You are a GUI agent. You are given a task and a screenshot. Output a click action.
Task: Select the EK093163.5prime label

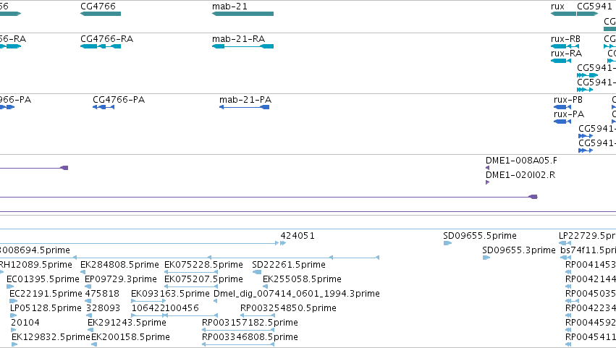click(x=170, y=294)
